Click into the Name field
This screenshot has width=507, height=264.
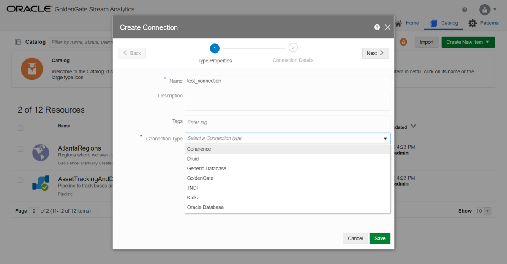point(288,81)
